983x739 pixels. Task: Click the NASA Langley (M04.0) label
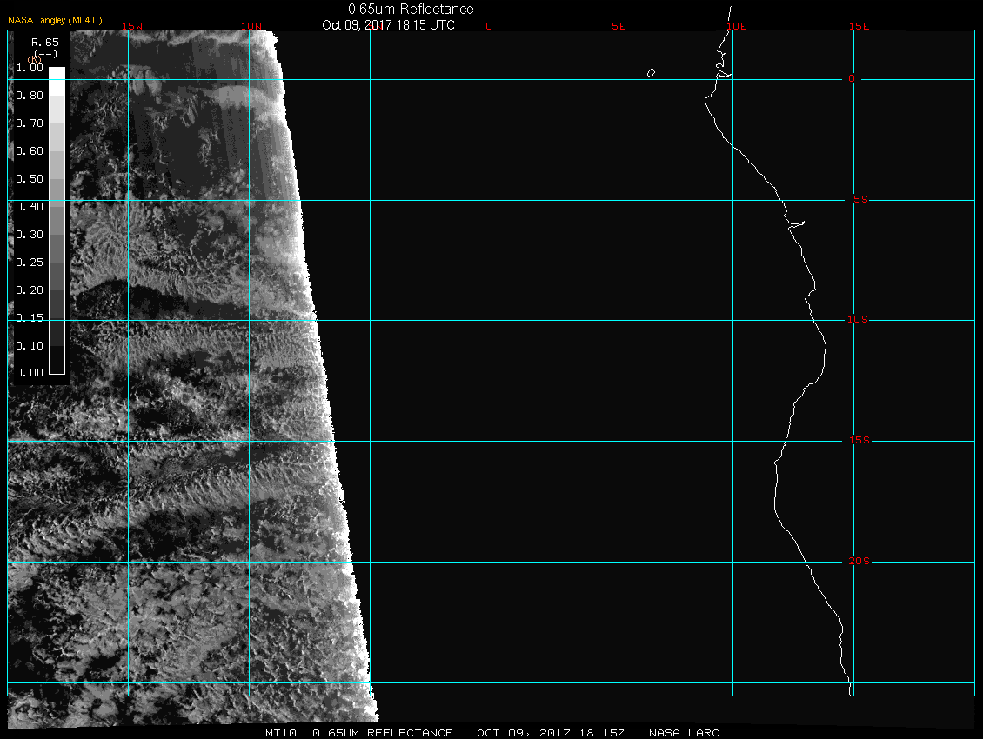[56, 20]
